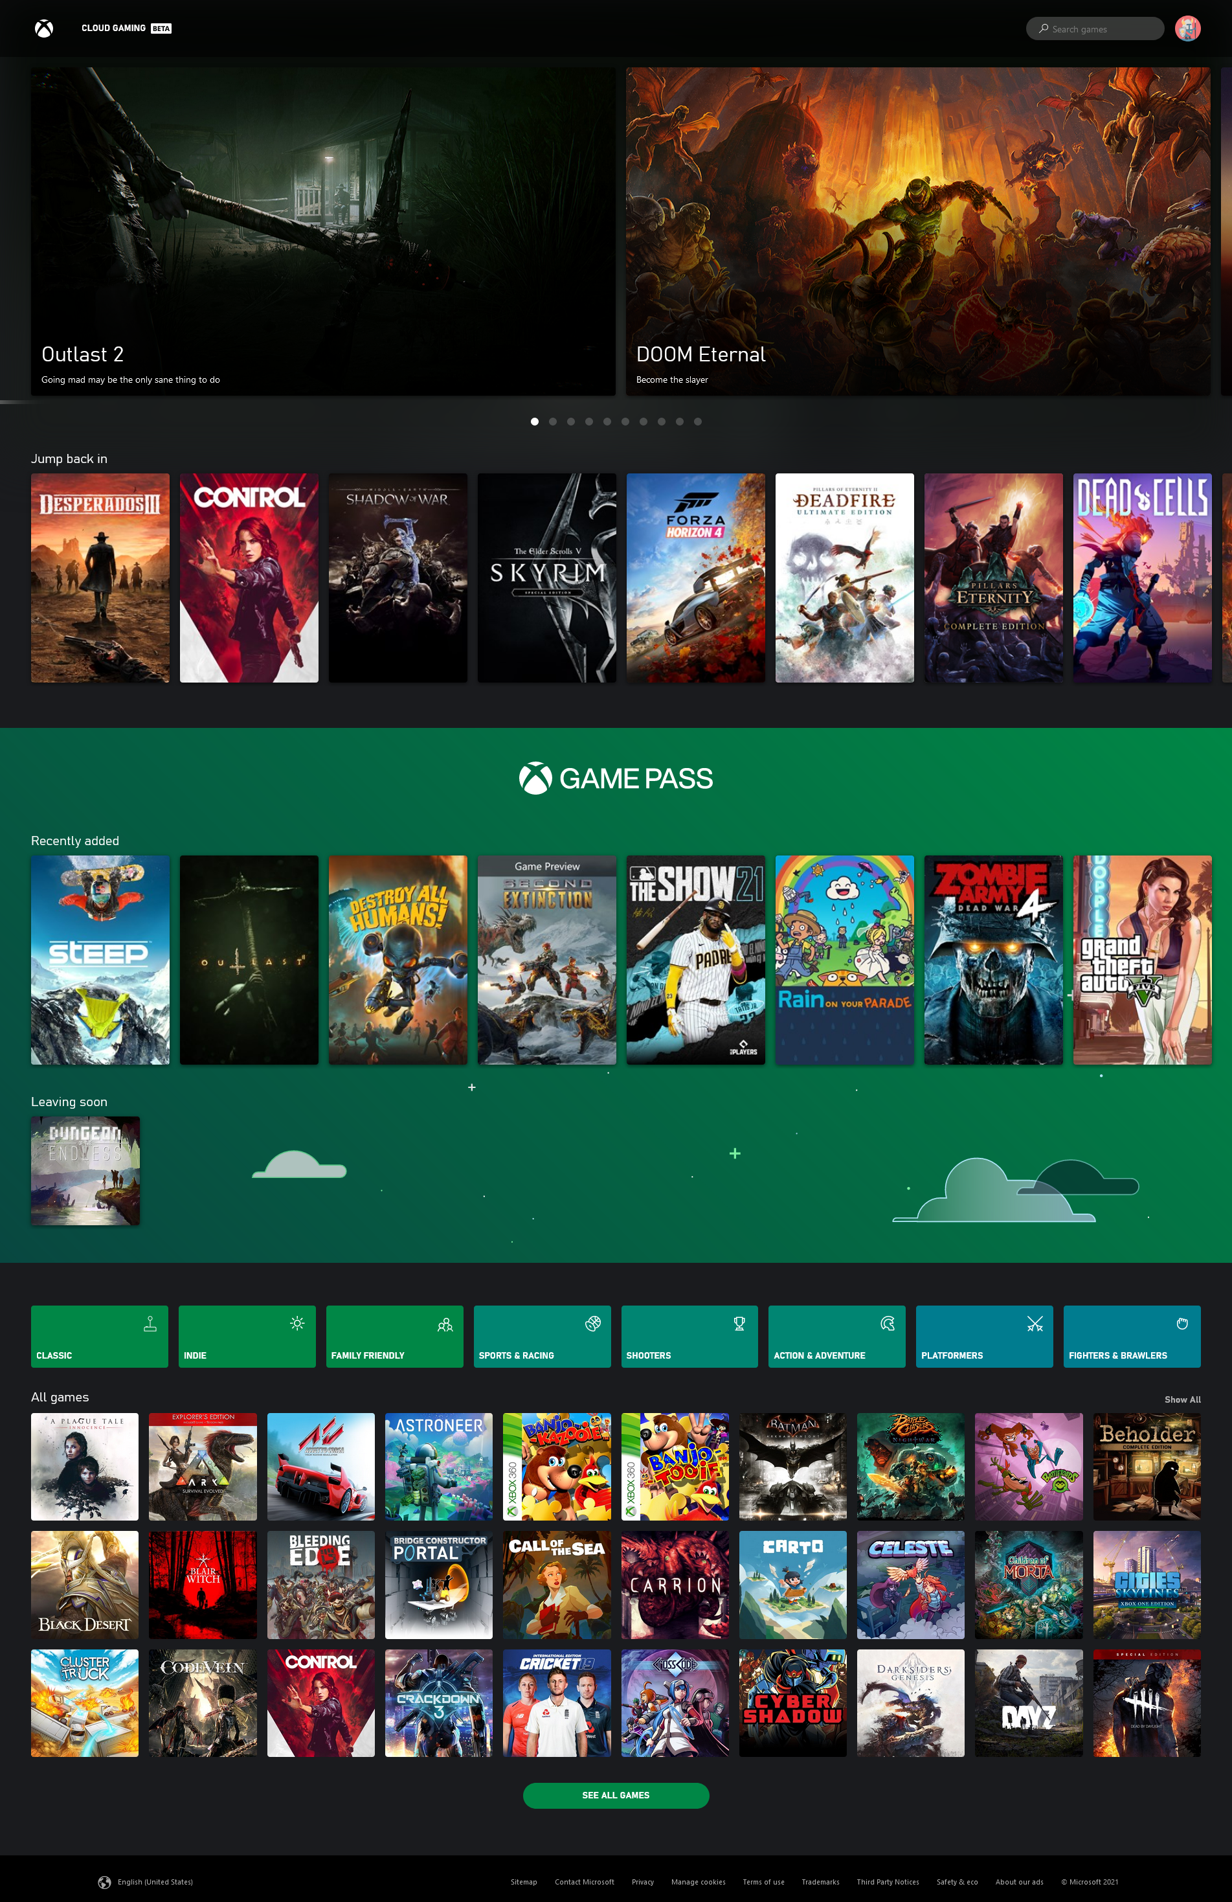Click the Search games field
Viewport: 1232px width, 1902px height.
click(1095, 28)
